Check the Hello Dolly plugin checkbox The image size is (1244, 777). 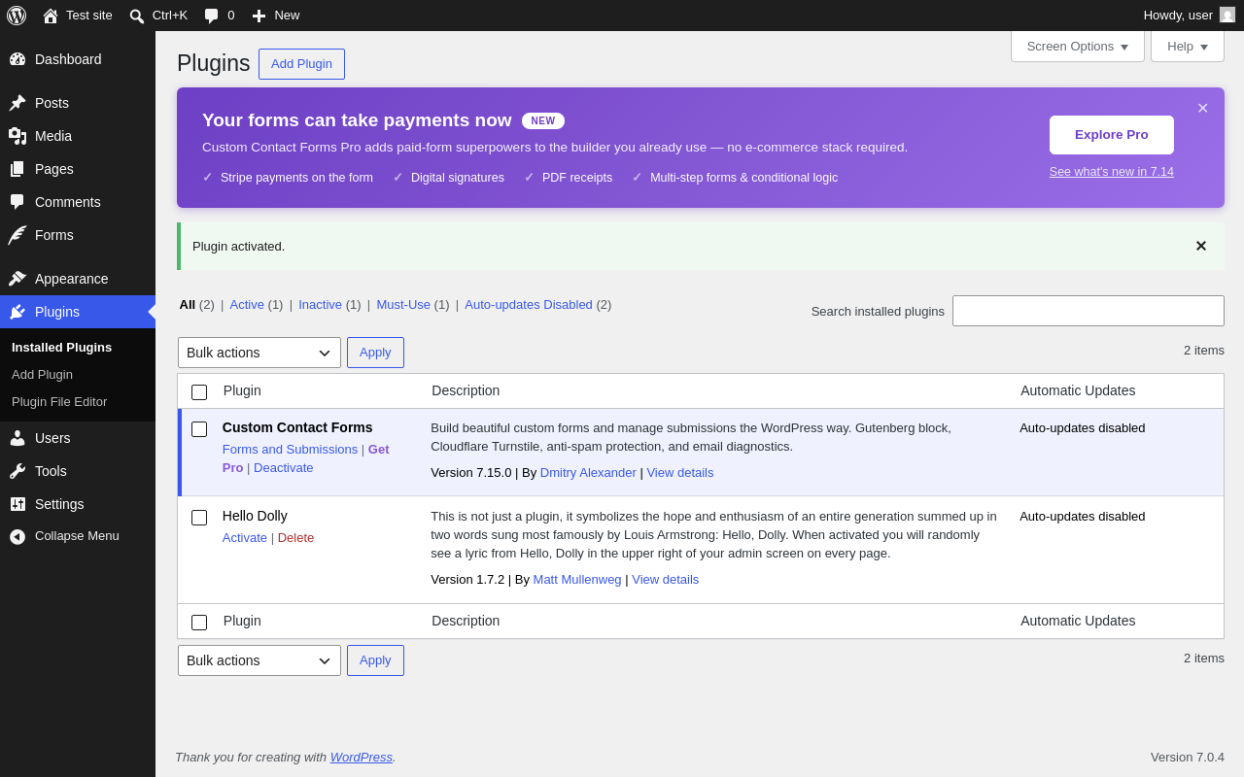(x=199, y=518)
